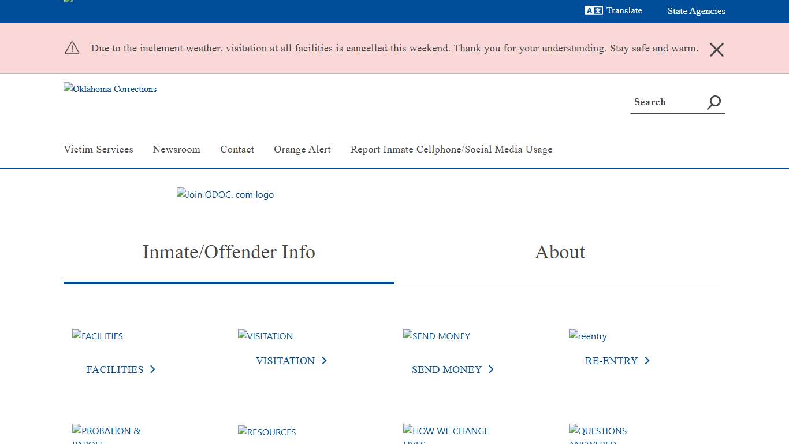Click the Translate language icon
789x444 pixels.
pos(593,10)
